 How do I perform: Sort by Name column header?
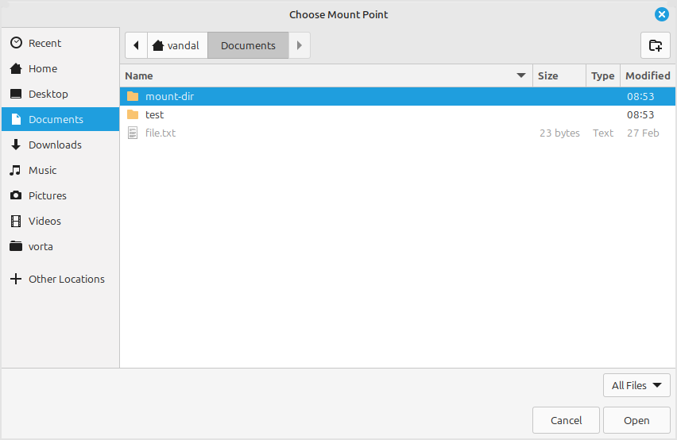point(318,75)
